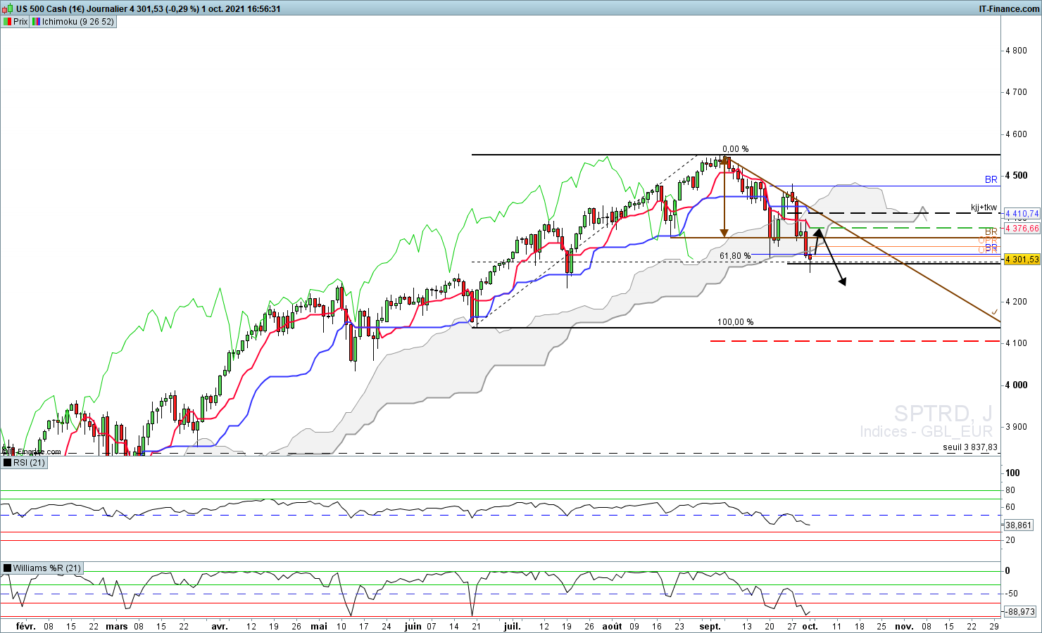The width and height of the screenshot is (1042, 633).
Task: Click the févr. label on the time axis
Action: pyautogui.click(x=26, y=626)
